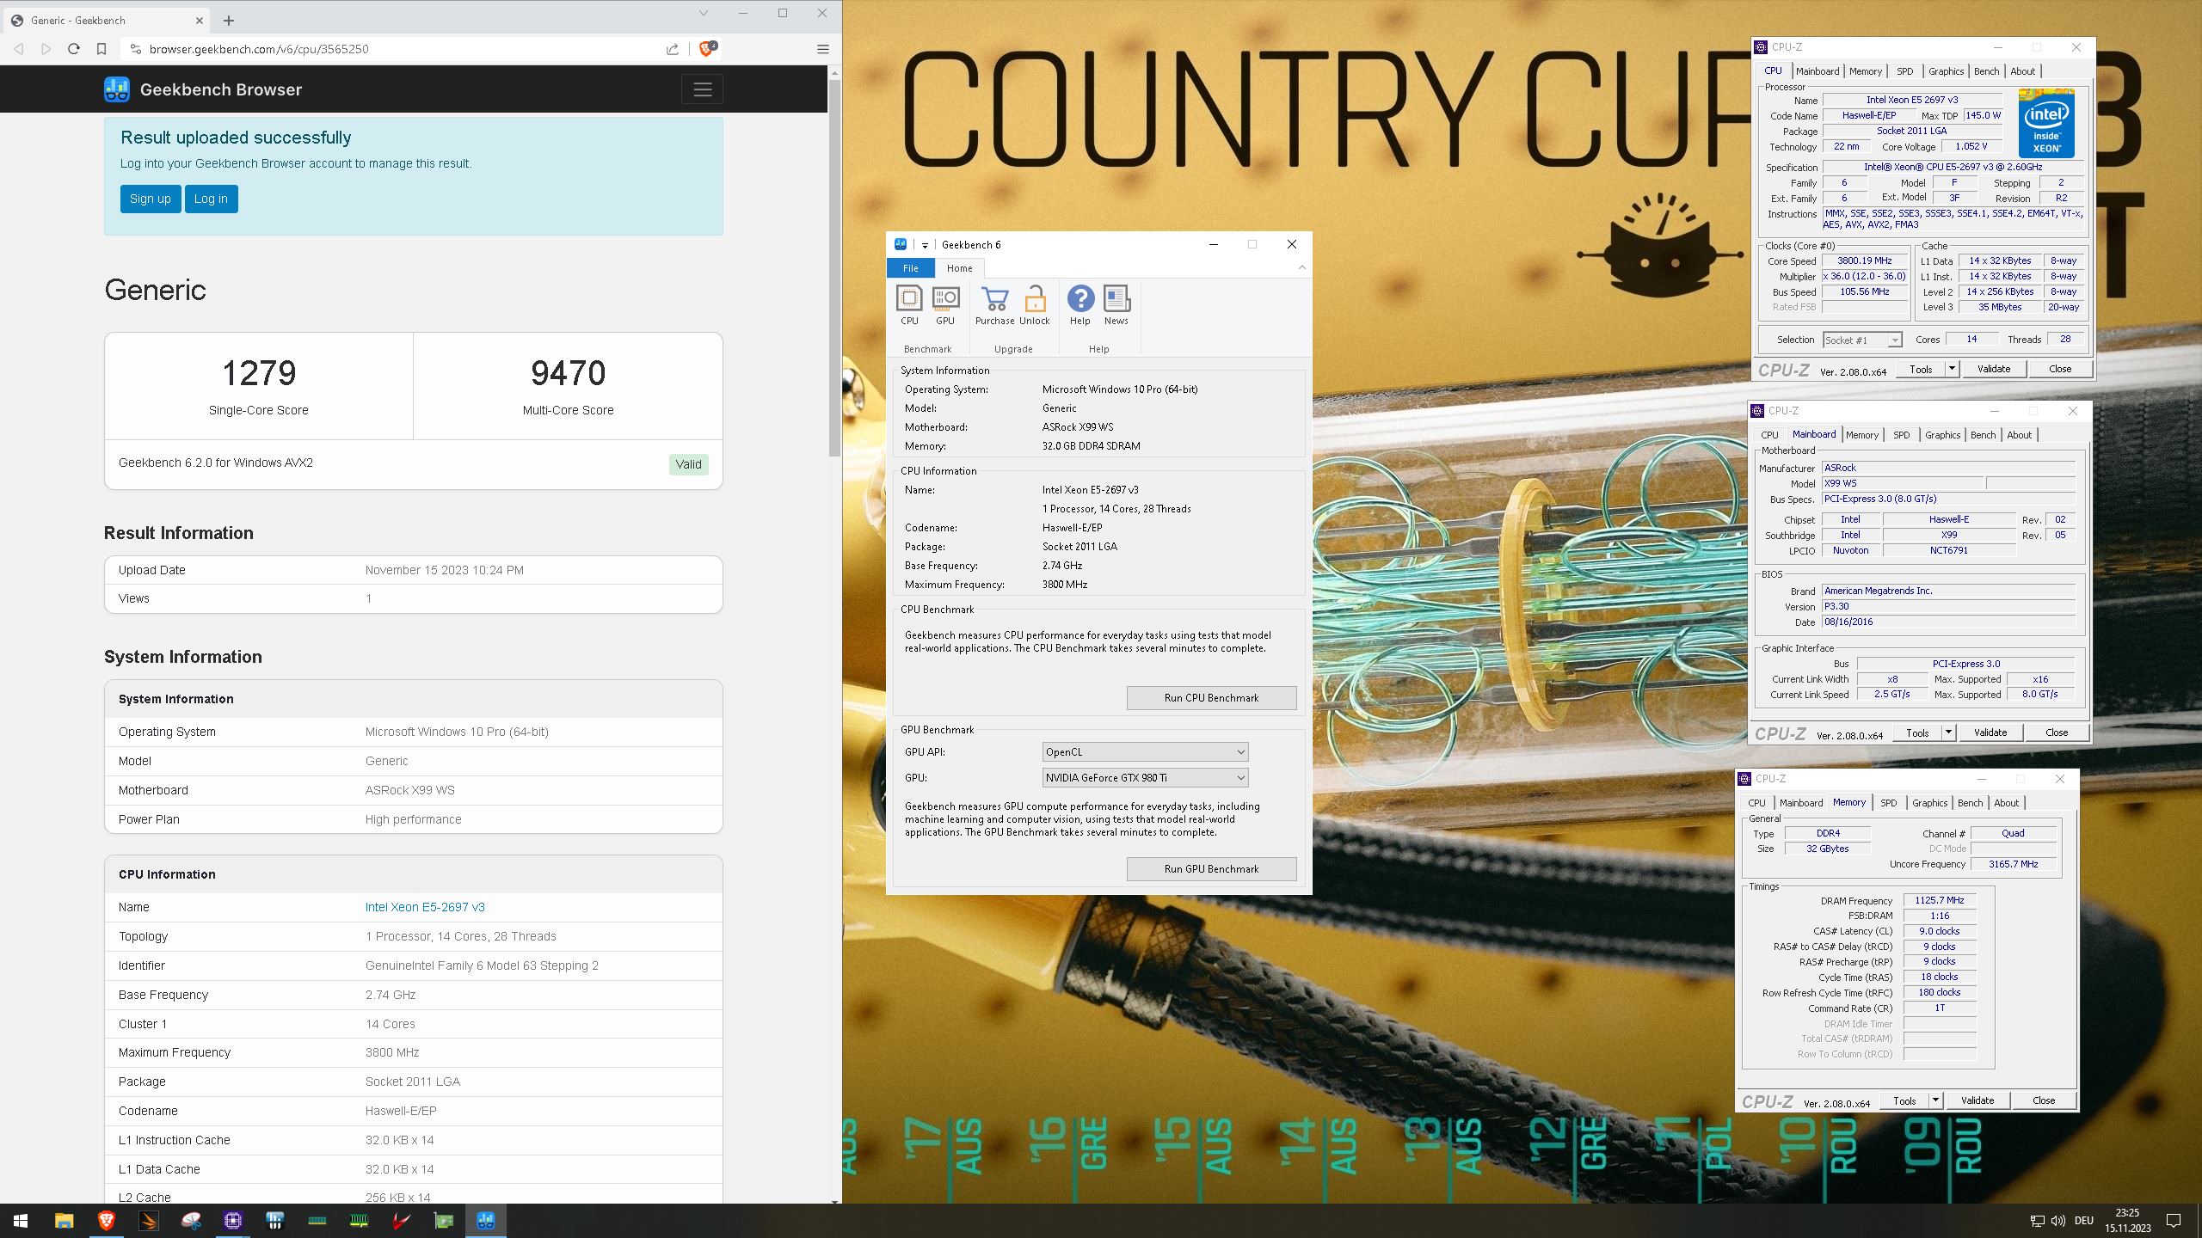This screenshot has width=2202, height=1238.
Task: Click the Valid badge on the result
Action: (x=688, y=464)
